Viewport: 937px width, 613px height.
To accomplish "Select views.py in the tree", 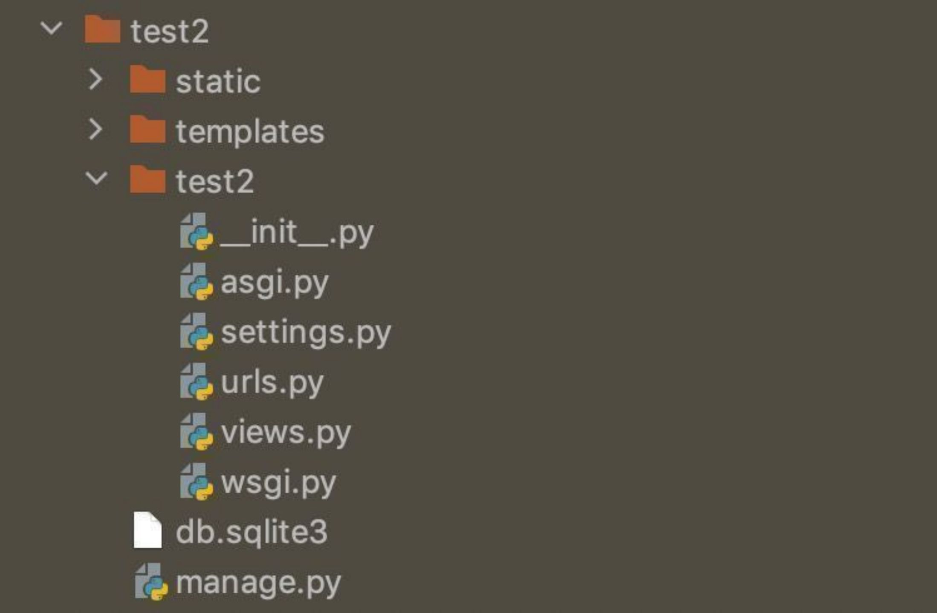I will coord(286,433).
